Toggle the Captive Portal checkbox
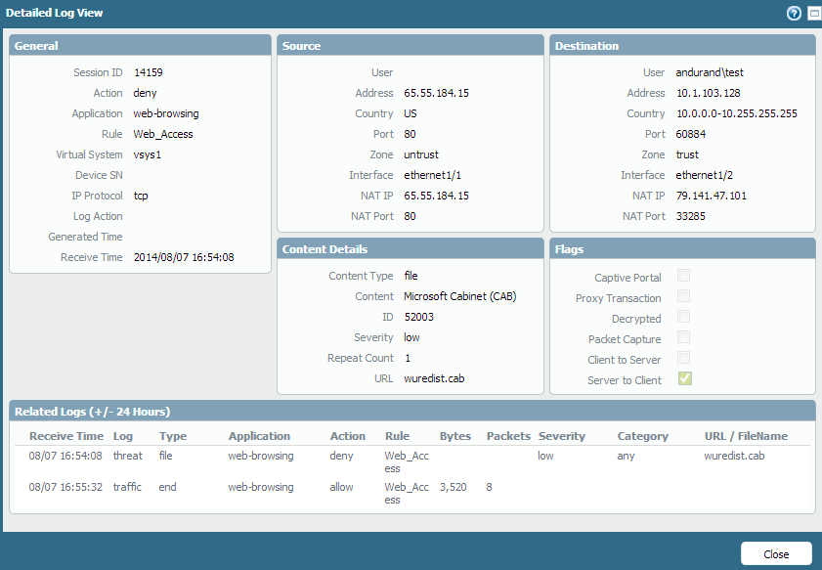This screenshot has width=822, height=570. click(684, 277)
